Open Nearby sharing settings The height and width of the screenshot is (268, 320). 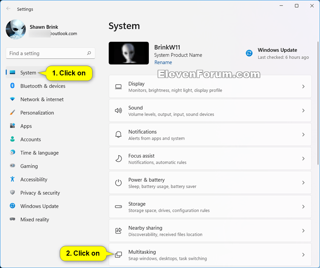click(x=210, y=231)
